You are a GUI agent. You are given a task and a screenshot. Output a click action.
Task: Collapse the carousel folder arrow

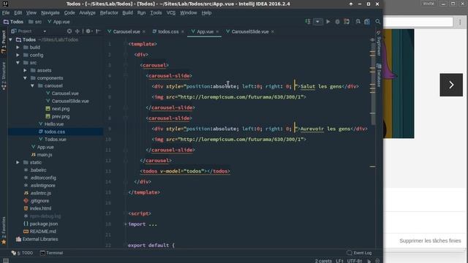point(32,86)
